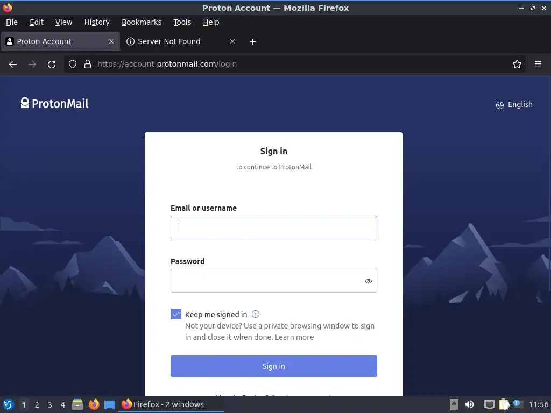Click the 11:56 clock
The image size is (551, 413).
click(x=538, y=404)
